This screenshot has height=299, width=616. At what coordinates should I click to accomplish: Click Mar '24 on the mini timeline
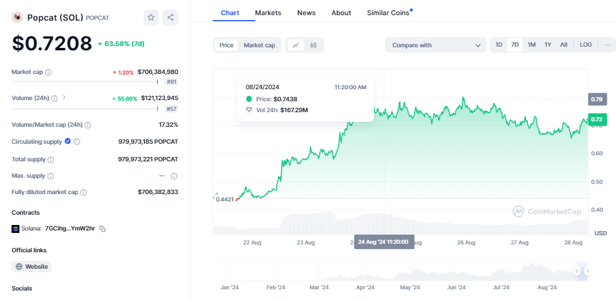[319, 287]
